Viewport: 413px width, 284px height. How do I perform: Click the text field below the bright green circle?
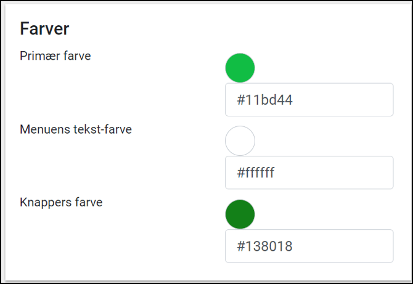coord(309,100)
